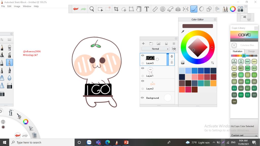Open the Copic Library grid icon

pos(240,9)
